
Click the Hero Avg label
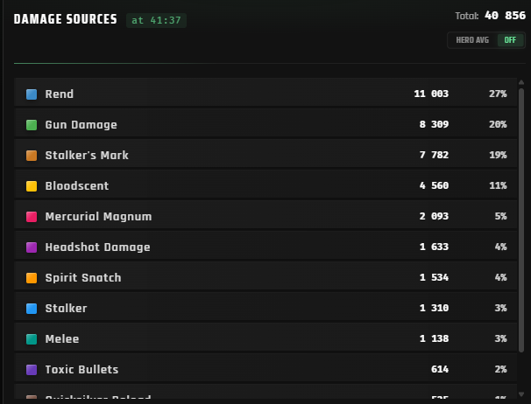coord(472,40)
